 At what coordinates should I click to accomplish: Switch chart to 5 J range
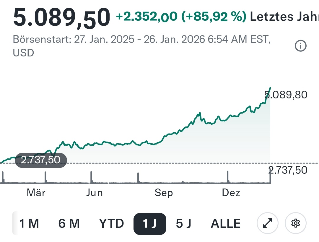point(183,224)
